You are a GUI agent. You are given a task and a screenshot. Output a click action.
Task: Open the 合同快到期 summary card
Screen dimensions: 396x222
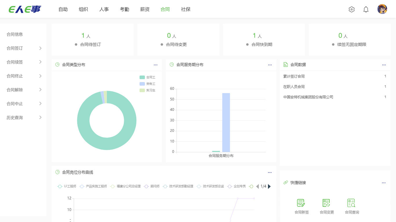[x=264, y=40]
